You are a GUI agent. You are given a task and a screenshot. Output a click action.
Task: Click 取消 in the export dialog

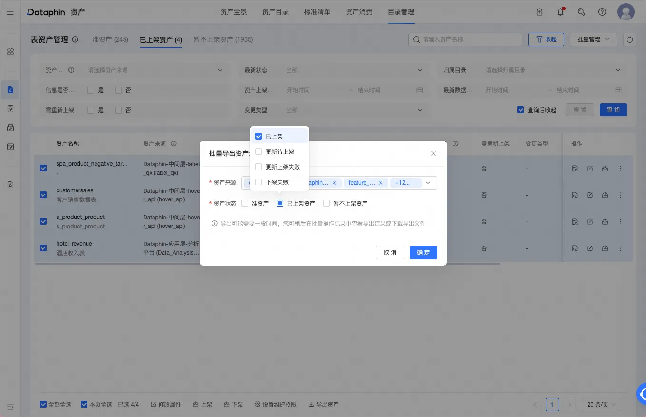tap(390, 253)
